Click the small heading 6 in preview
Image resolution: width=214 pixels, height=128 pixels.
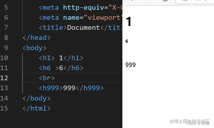coord(127,41)
